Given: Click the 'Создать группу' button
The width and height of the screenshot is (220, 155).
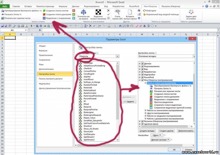Looking at the screenshot, I should (x=166, y=131).
